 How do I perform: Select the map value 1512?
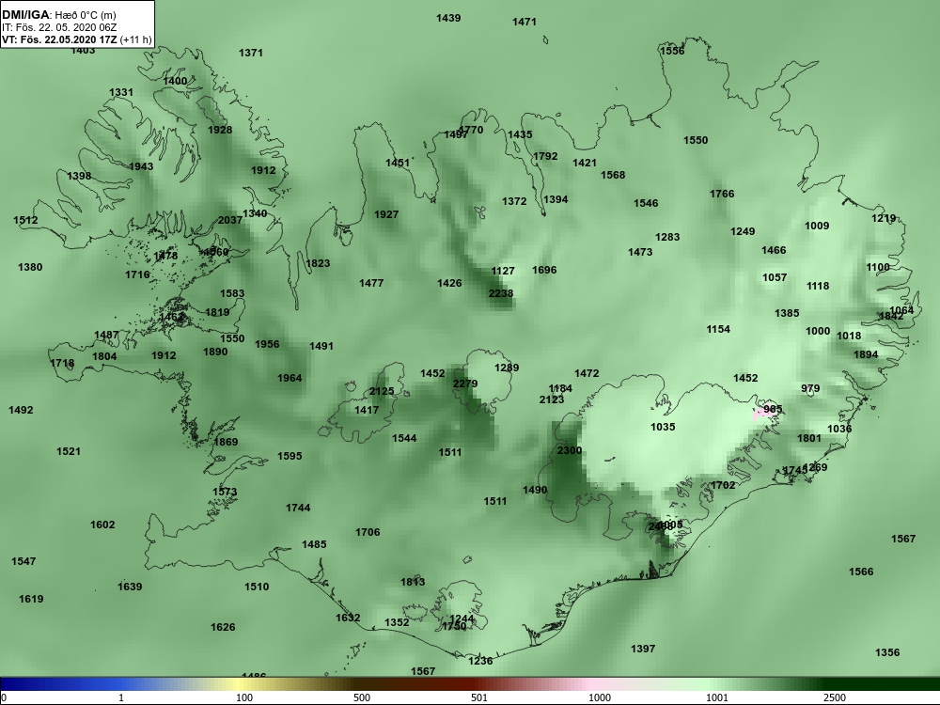pyautogui.click(x=25, y=220)
